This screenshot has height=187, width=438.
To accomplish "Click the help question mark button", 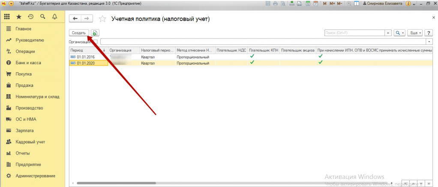I will 428,33.
